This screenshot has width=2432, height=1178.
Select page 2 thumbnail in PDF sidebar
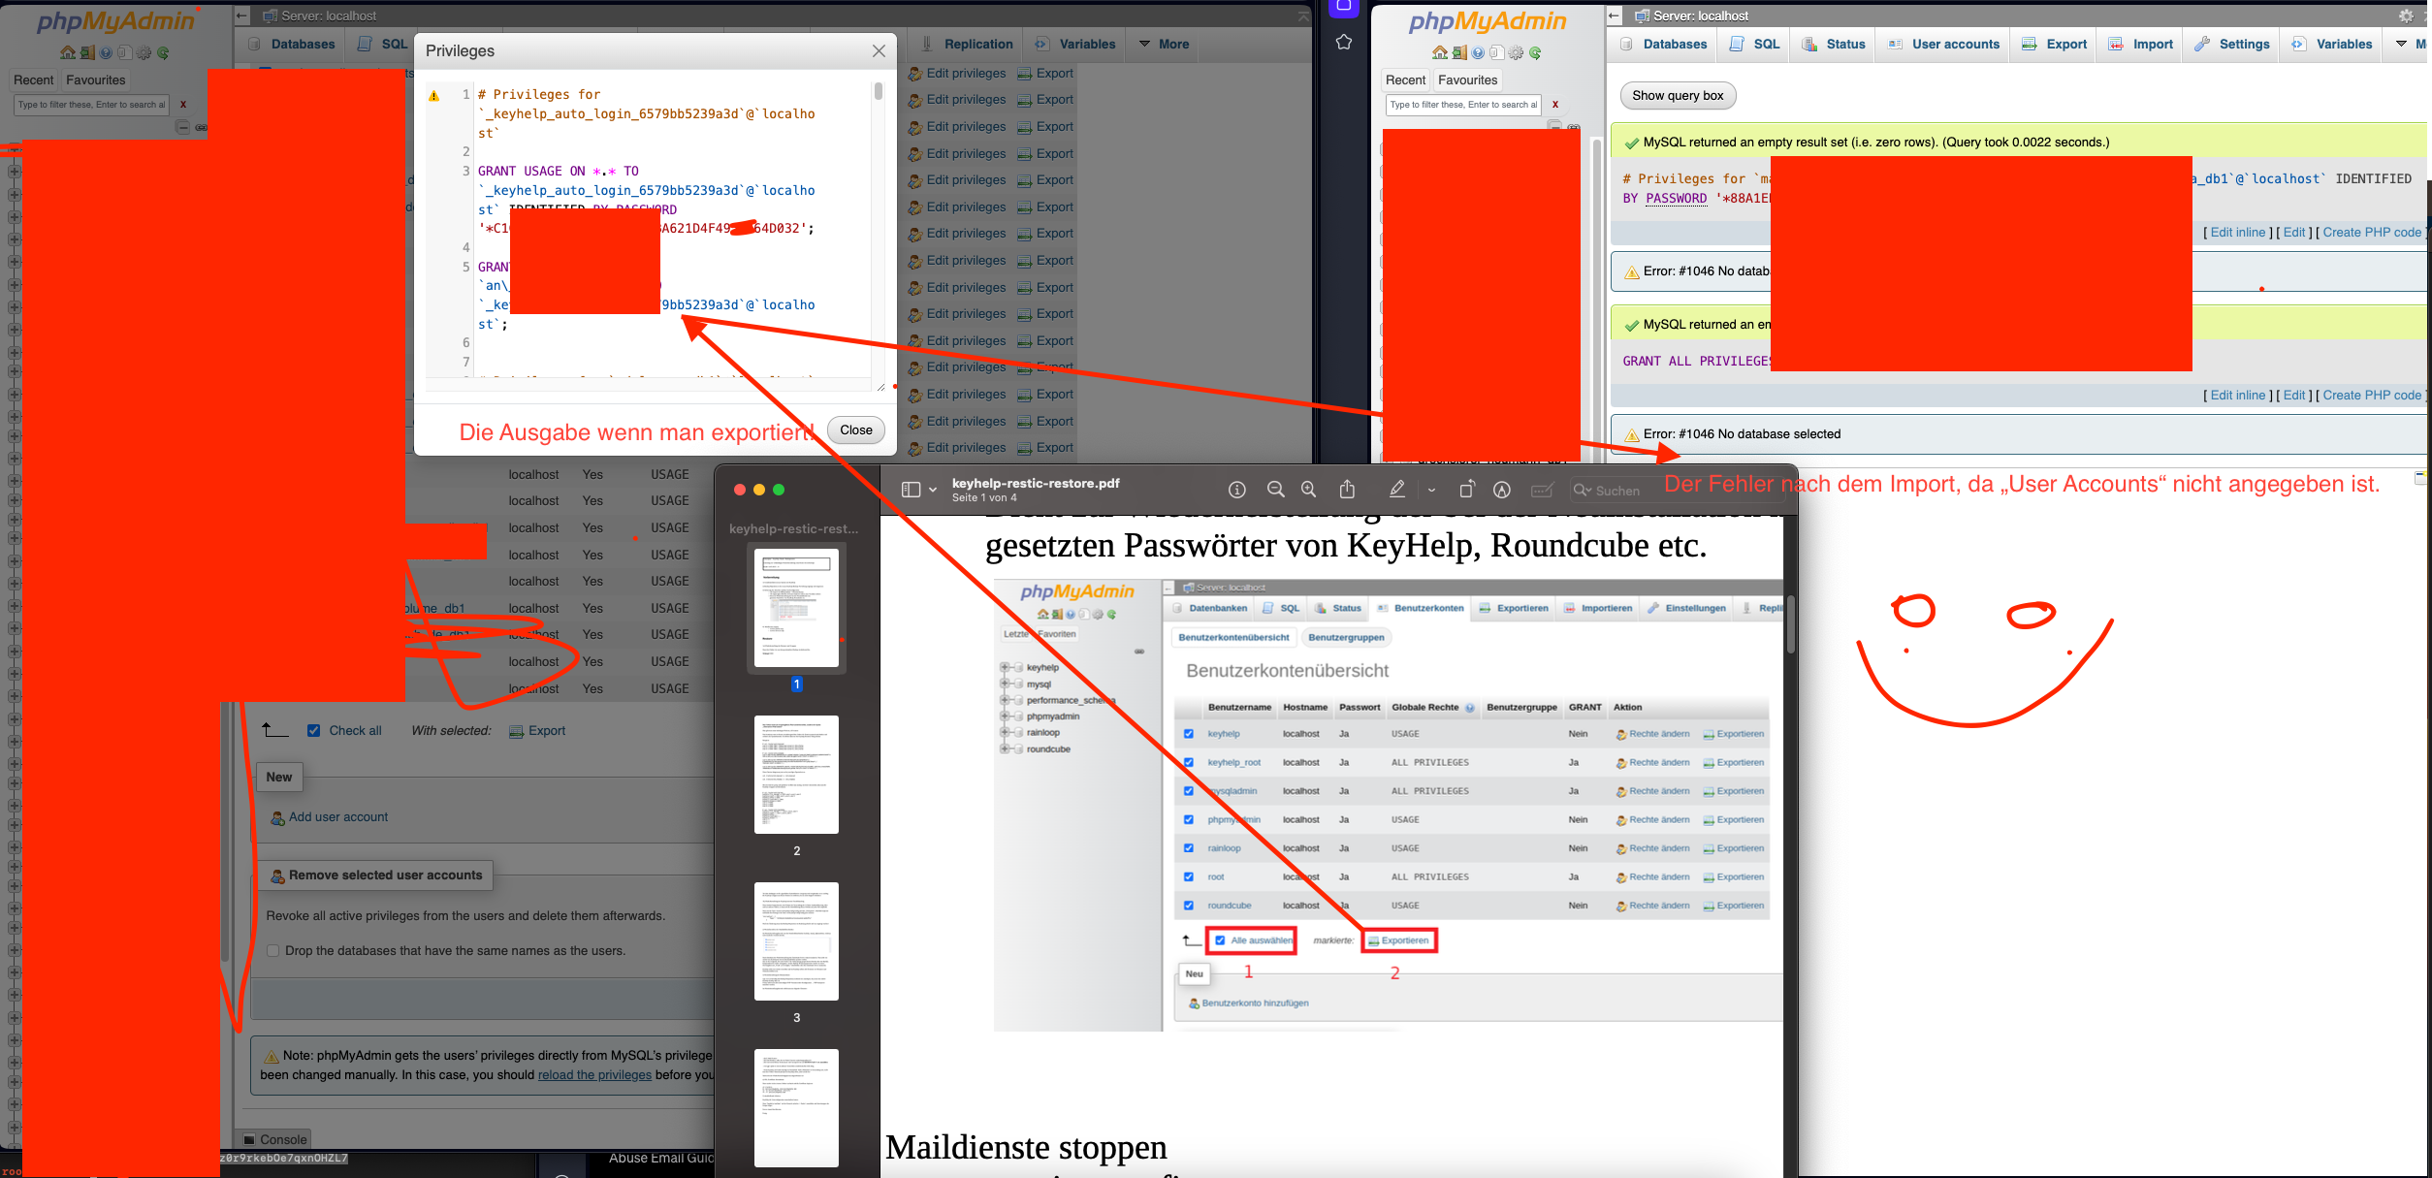tap(796, 775)
